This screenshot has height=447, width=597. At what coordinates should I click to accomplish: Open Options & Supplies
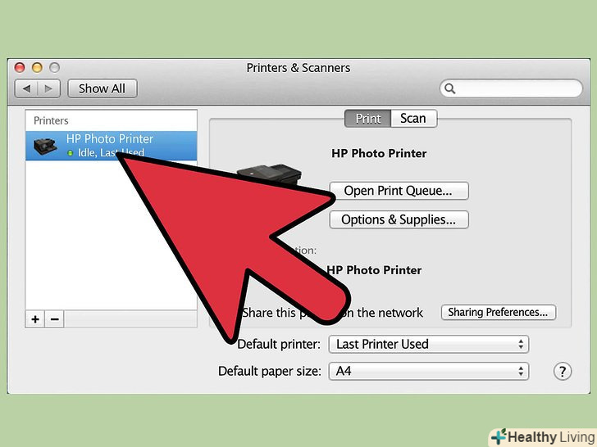(399, 219)
